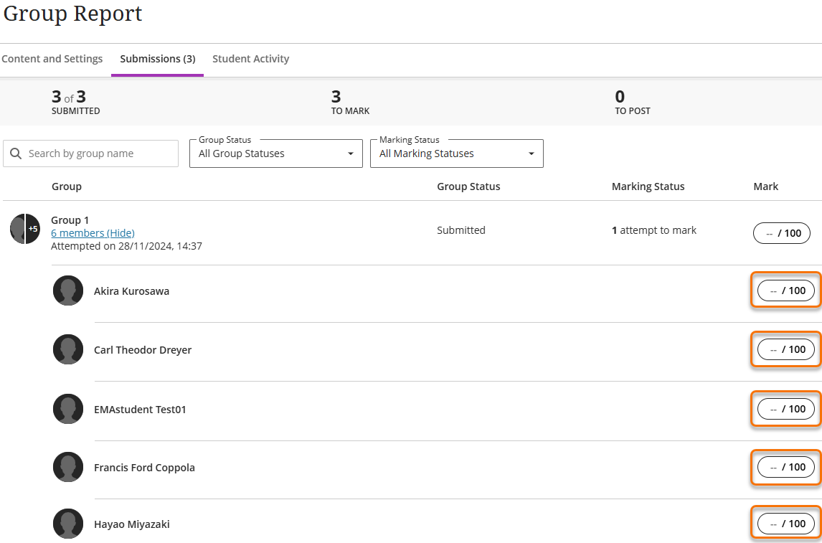Click Francis Ford Coppola's profile avatar
The width and height of the screenshot is (822, 543).
[x=68, y=468]
